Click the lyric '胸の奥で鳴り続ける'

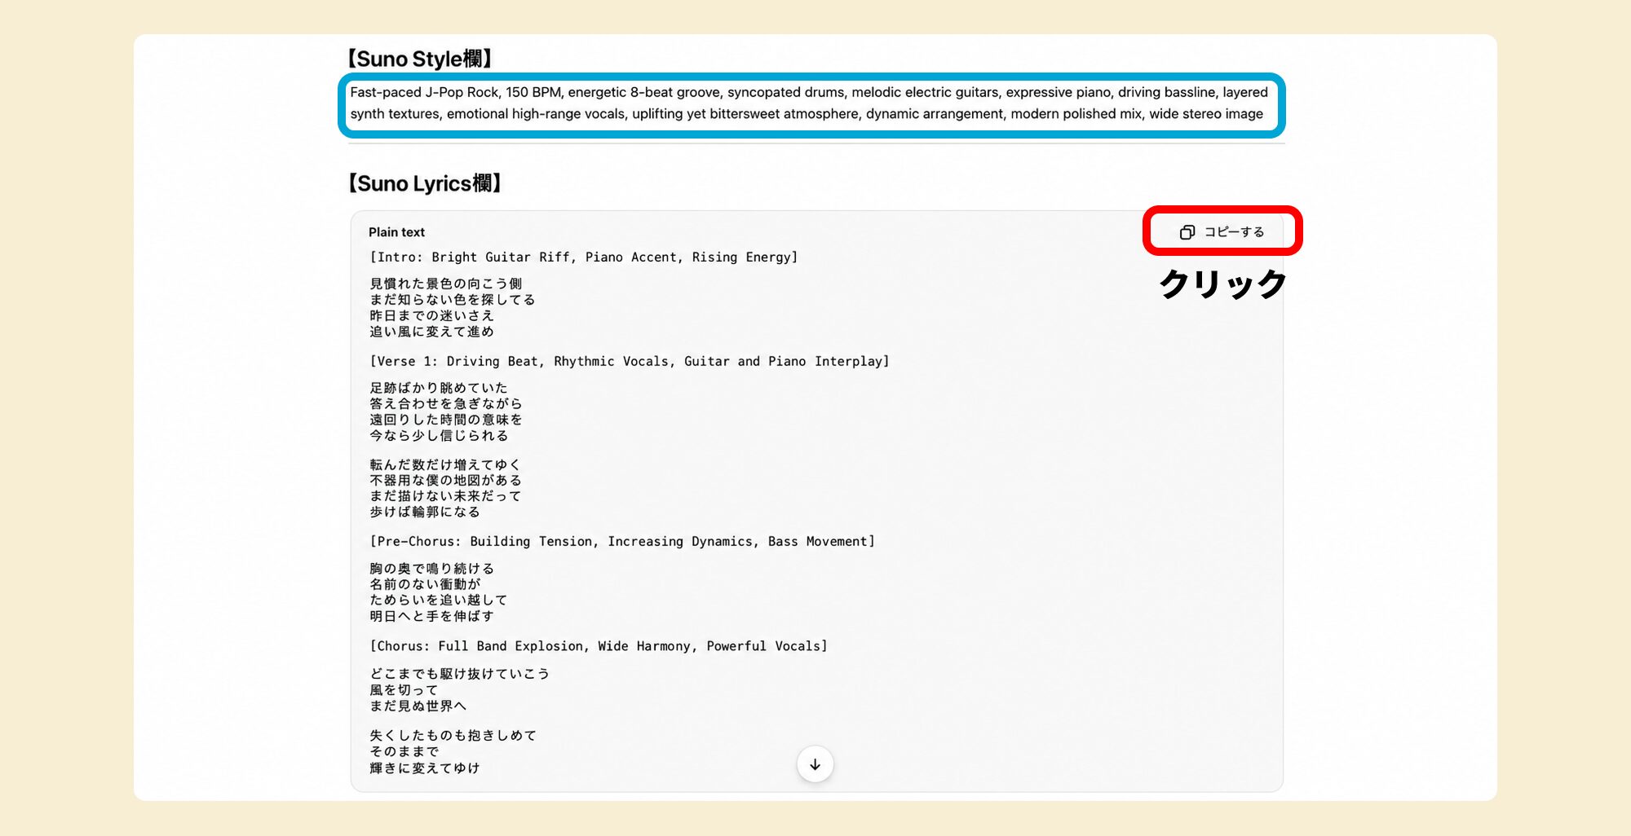pos(432,569)
